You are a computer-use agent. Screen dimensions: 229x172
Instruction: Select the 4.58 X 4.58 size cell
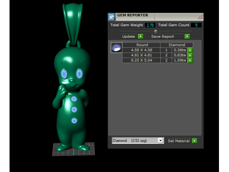pyautogui.click(x=141, y=50)
